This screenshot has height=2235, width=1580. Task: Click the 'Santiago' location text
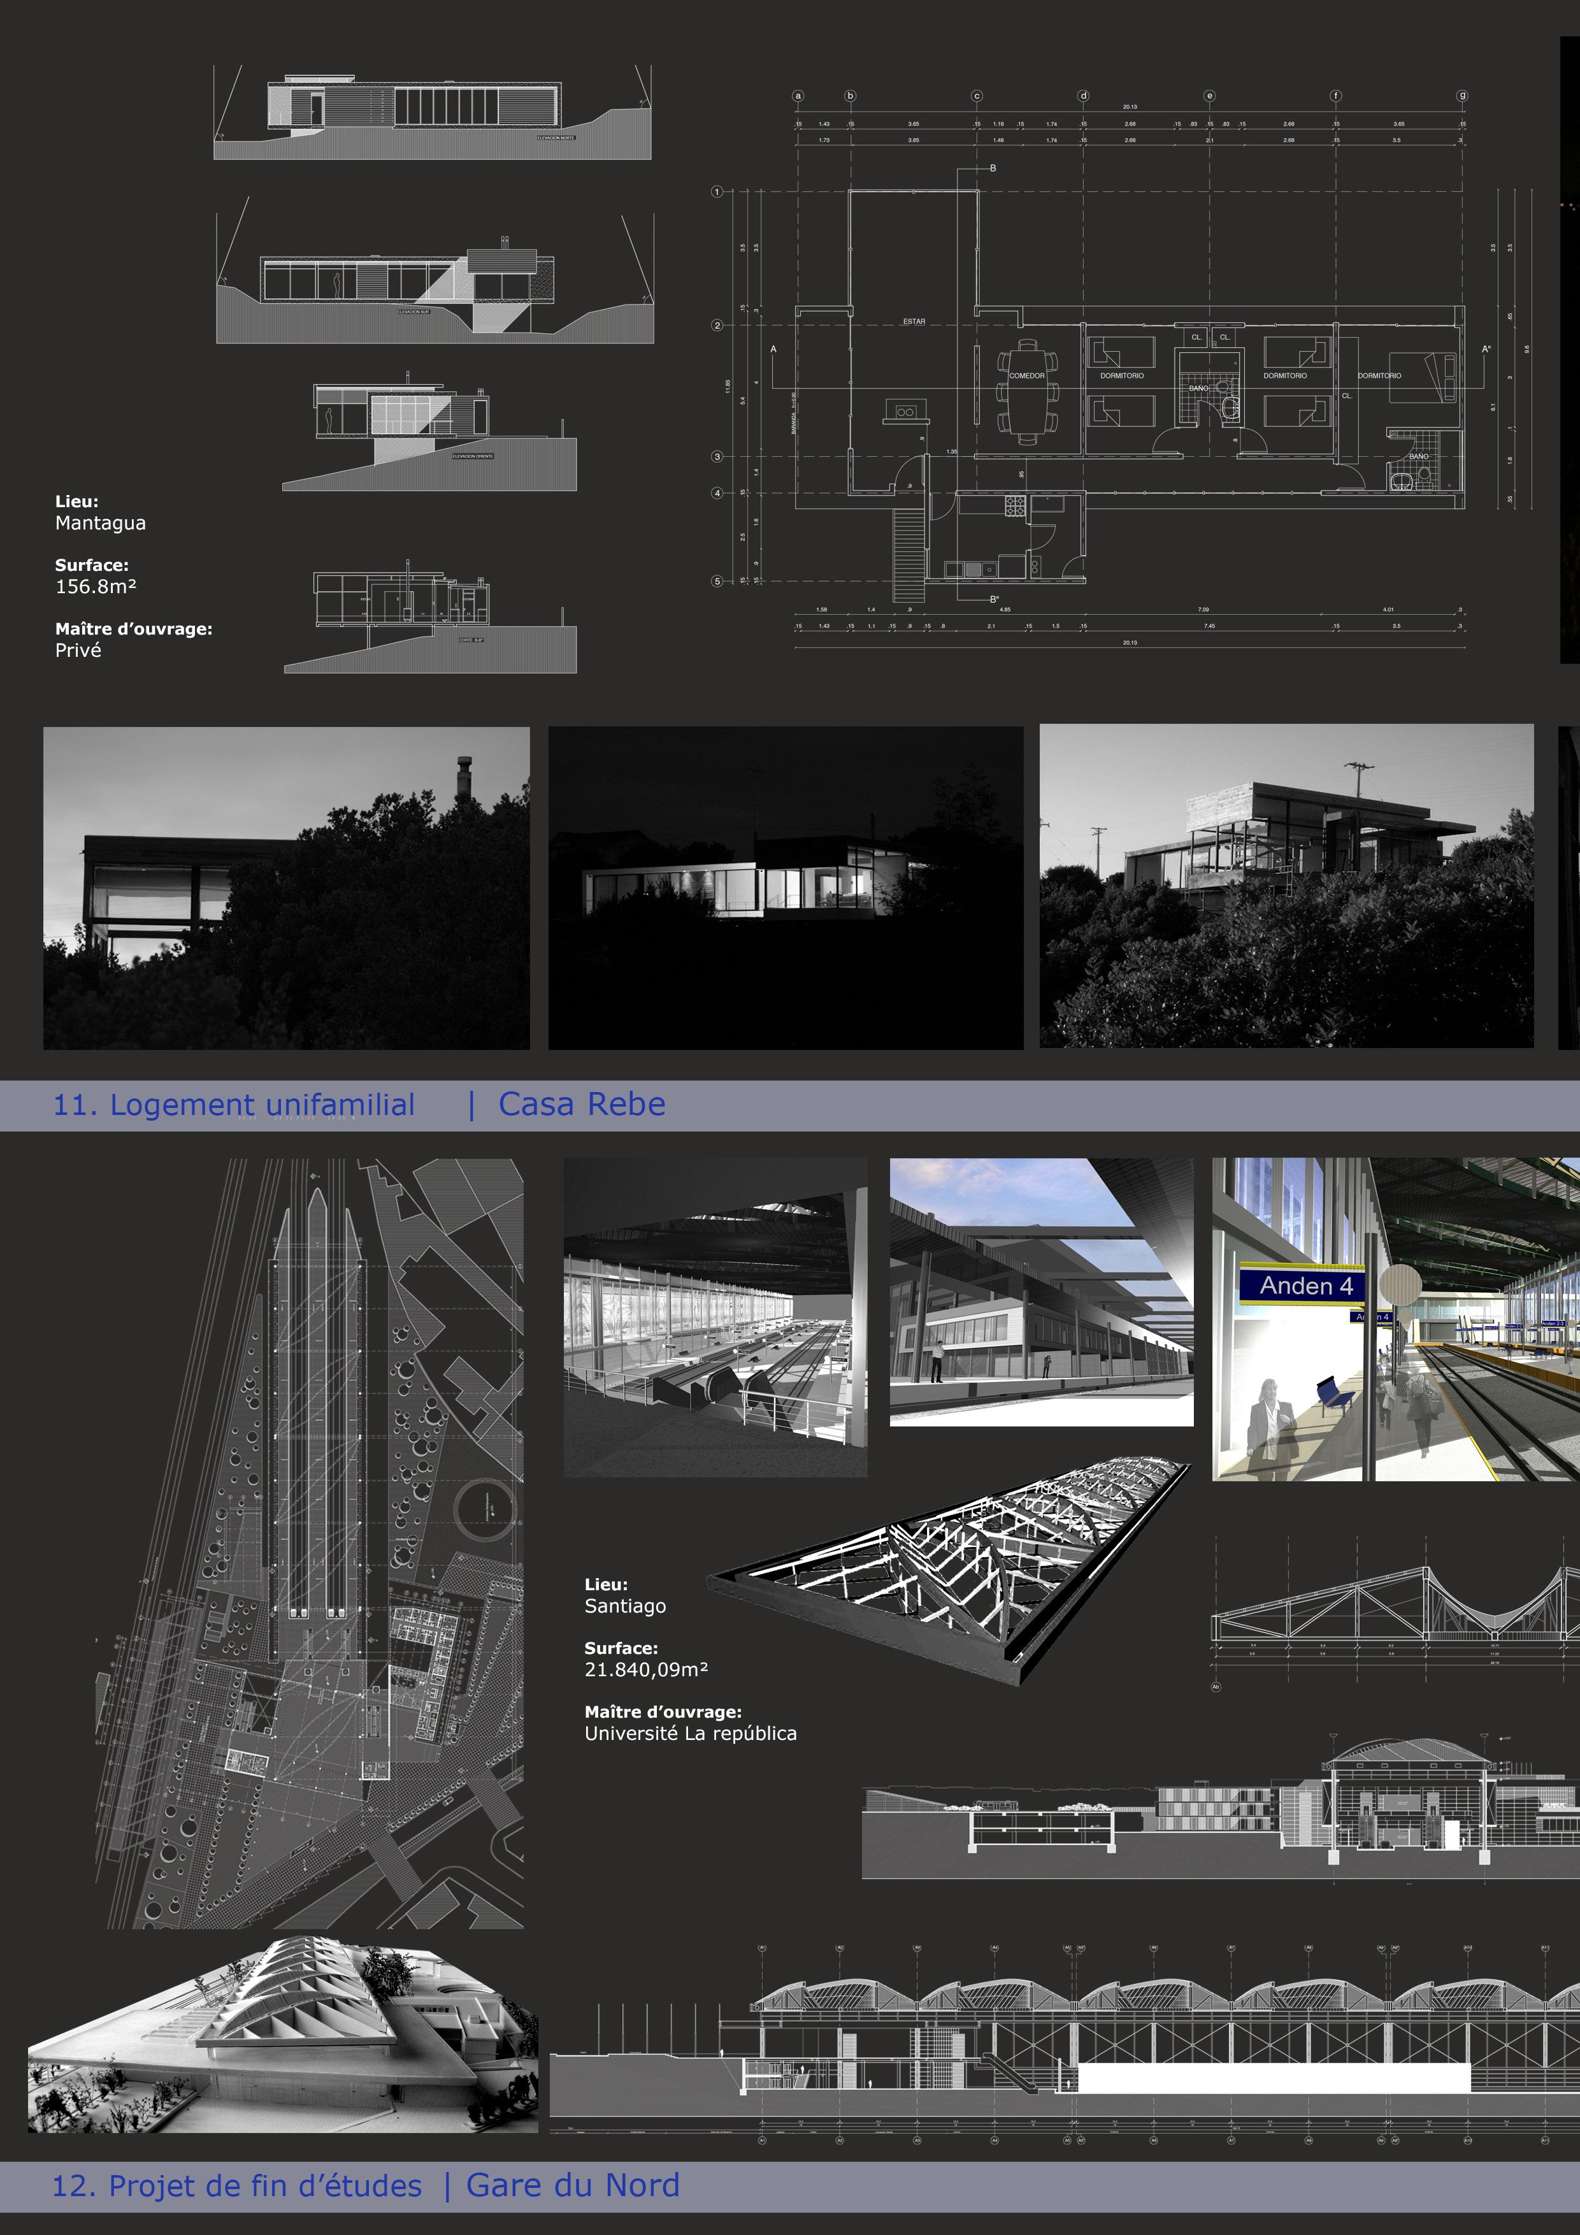click(x=625, y=1606)
